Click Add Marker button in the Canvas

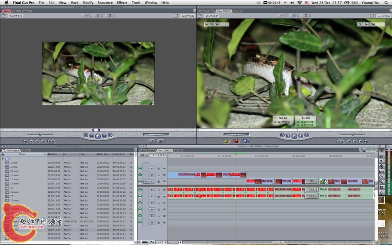point(349,141)
